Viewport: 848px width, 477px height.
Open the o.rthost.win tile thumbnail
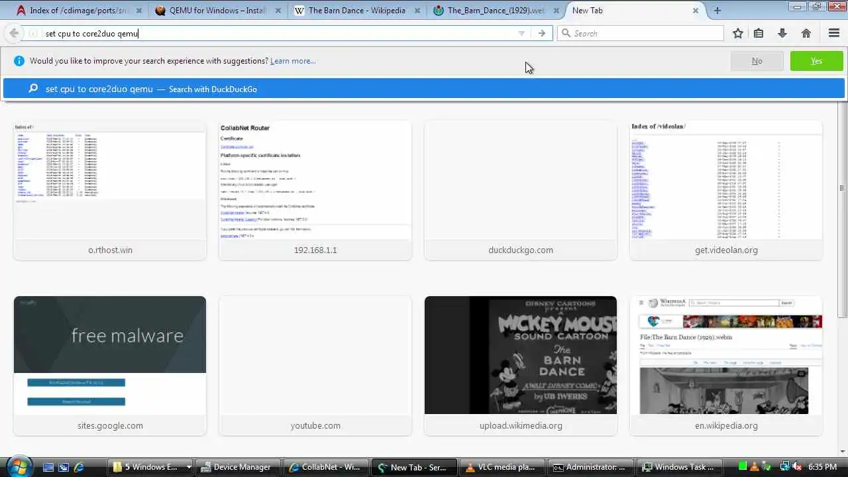coord(110,191)
